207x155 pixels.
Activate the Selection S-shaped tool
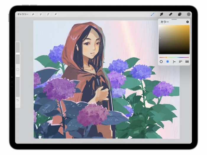tap(48, 14)
